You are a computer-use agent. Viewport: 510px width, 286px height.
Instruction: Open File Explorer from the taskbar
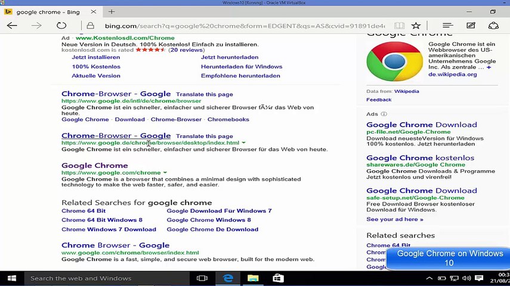253,278
